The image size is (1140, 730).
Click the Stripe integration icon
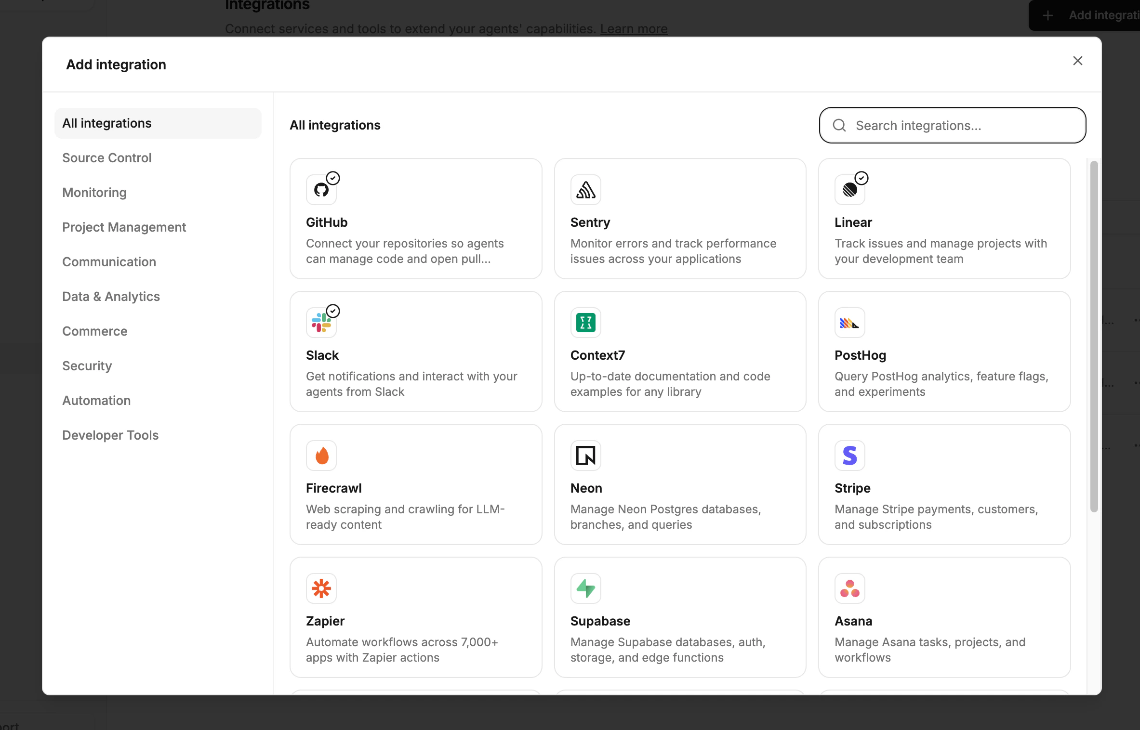pos(849,455)
